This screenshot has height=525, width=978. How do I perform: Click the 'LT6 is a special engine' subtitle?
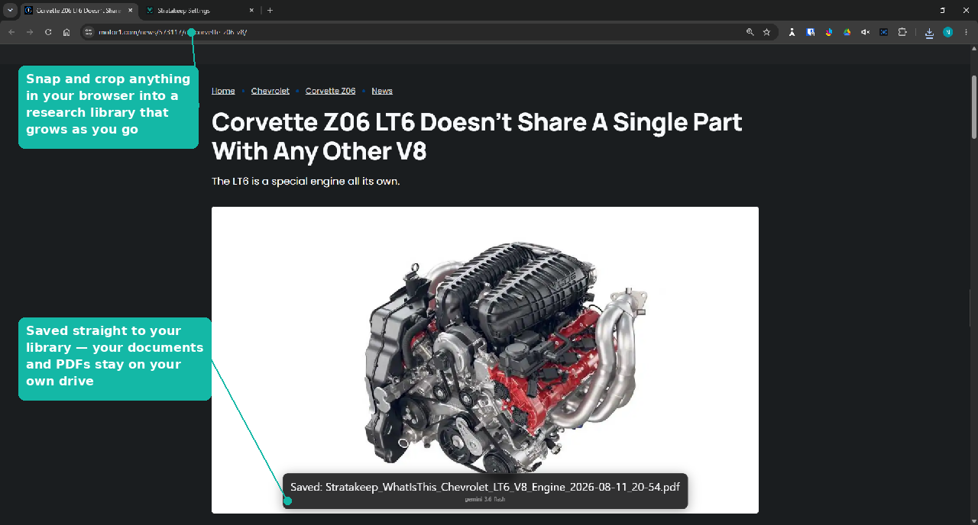point(306,182)
